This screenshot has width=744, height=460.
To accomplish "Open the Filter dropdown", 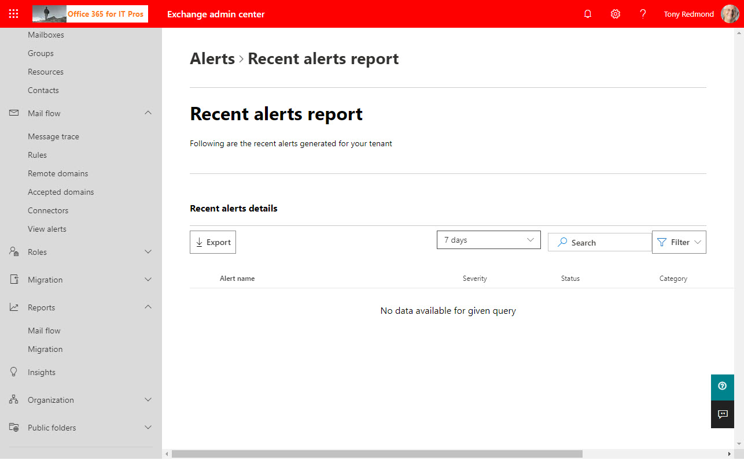I will pos(679,242).
